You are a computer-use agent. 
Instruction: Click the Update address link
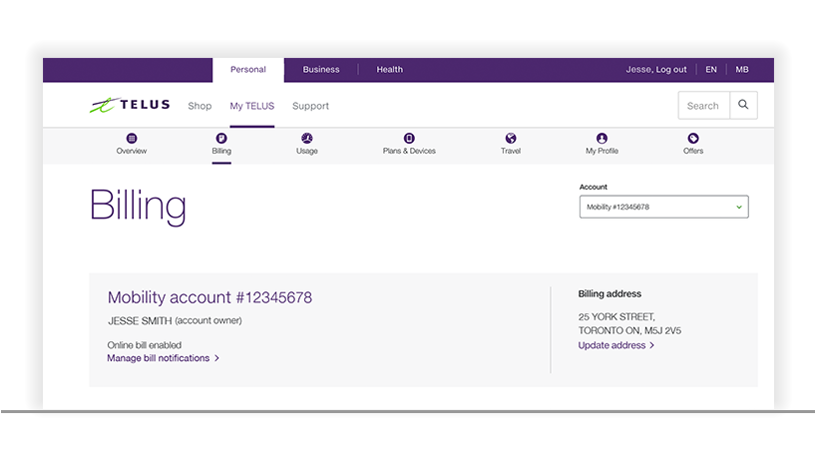pyautogui.click(x=615, y=345)
